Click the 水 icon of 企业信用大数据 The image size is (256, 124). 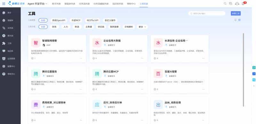coord(97,43)
